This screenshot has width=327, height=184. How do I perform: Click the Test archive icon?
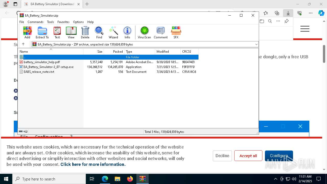(x=57, y=32)
